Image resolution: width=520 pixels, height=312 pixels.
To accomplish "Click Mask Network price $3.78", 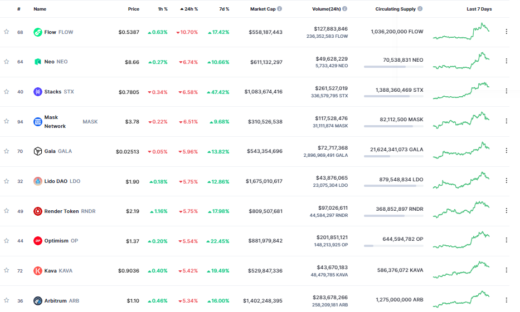I will [x=132, y=122].
